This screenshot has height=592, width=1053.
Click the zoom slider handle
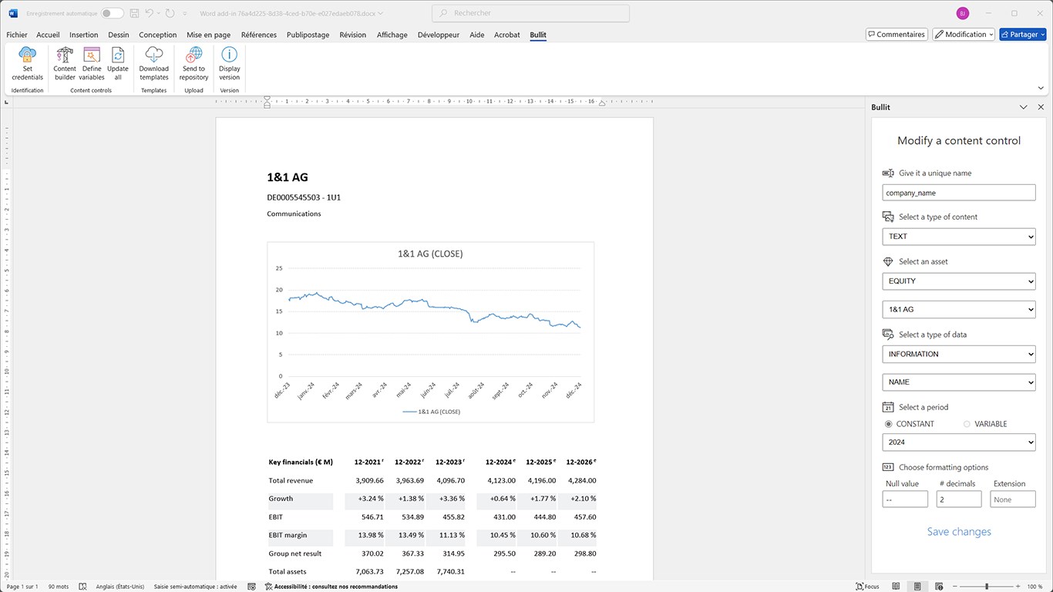point(987,587)
